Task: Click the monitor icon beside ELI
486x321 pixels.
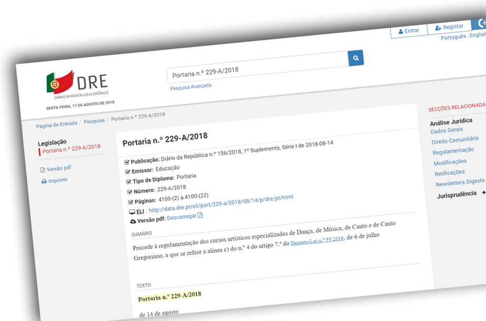Action: 133,211
